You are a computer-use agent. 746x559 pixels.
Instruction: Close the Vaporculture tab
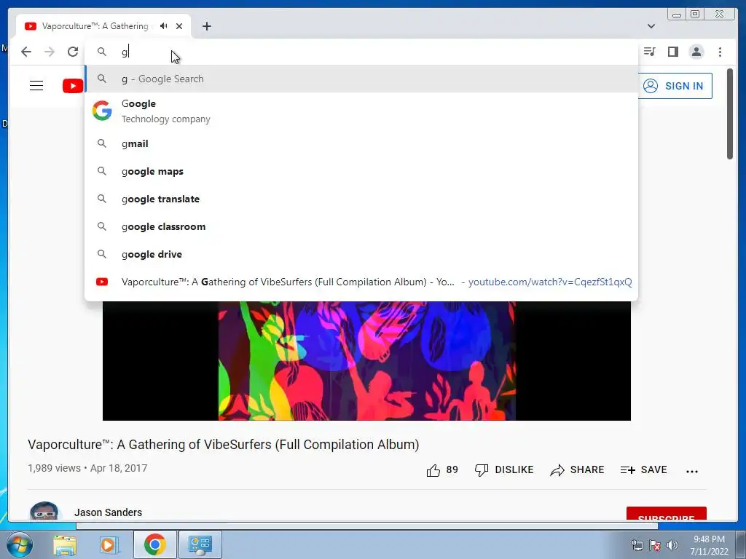pyautogui.click(x=179, y=26)
